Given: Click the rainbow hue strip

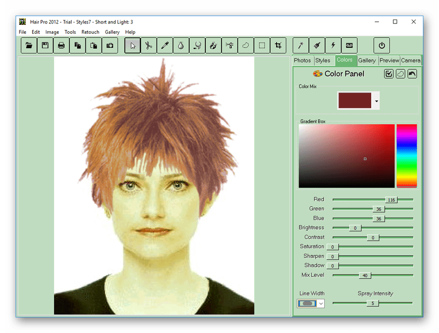Looking at the screenshot, I should click(406, 156).
